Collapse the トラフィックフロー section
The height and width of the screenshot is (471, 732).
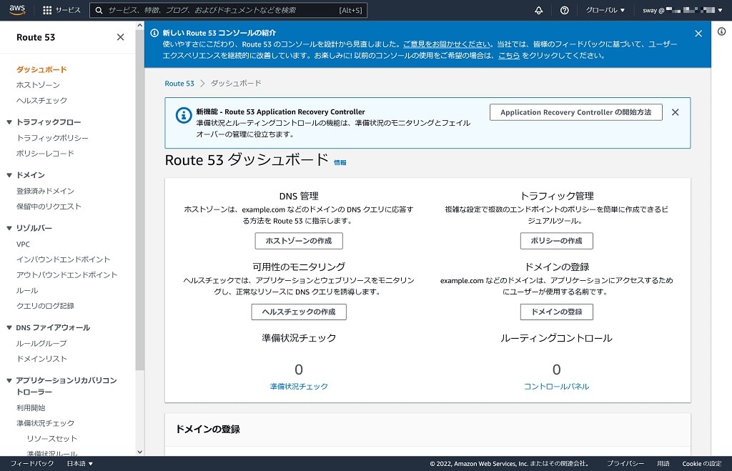9,122
